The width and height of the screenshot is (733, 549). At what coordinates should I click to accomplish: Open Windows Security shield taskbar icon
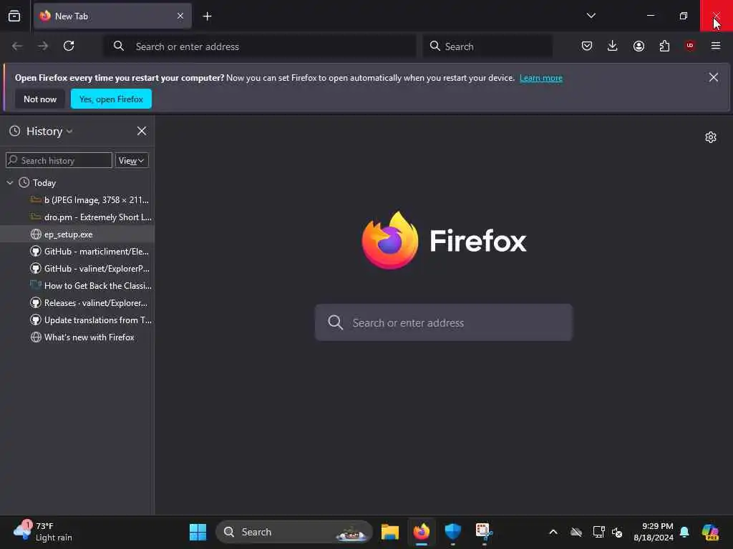(453, 532)
